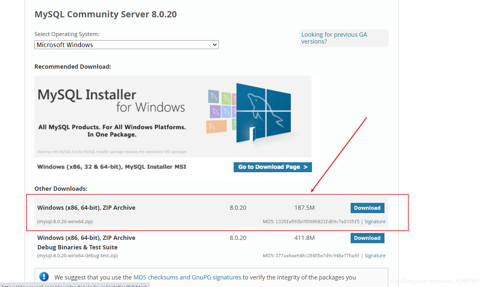Download the 187.5M ZIP Archive
Screen dimensions: 482x287
[x=367, y=208]
